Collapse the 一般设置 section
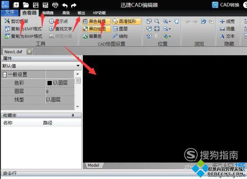 [x=5, y=74]
